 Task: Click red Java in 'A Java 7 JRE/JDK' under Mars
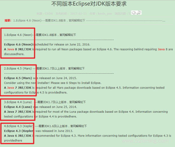click(10, 88)
